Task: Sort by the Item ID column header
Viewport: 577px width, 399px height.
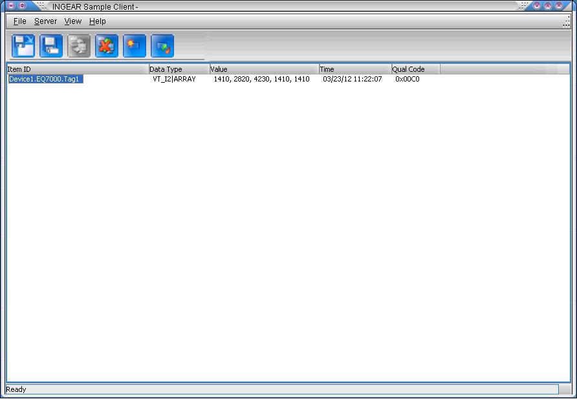Action: (x=78, y=69)
